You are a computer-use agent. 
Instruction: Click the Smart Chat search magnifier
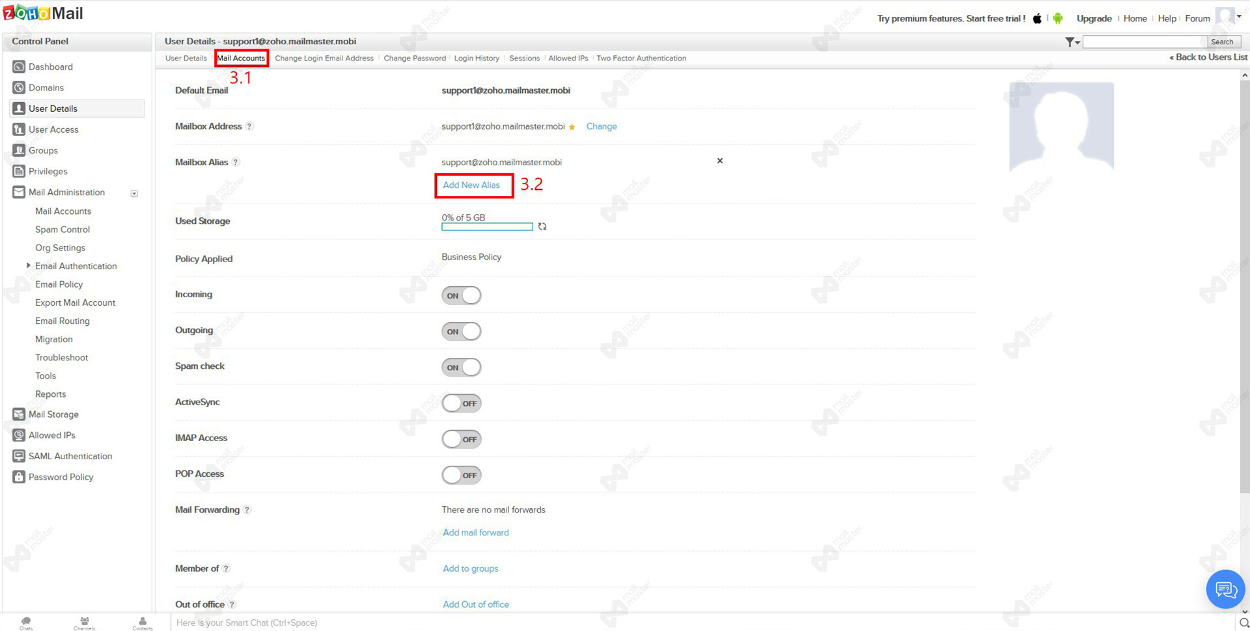tap(1243, 623)
